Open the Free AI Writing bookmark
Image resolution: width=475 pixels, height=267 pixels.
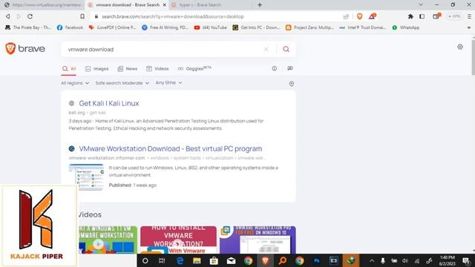tap(165, 27)
